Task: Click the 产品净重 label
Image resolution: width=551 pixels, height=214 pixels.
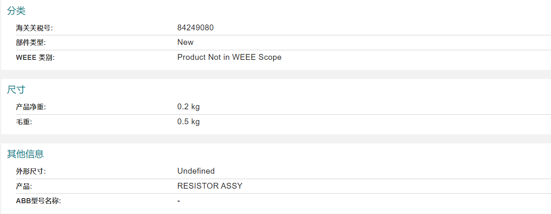Action: coord(31,107)
